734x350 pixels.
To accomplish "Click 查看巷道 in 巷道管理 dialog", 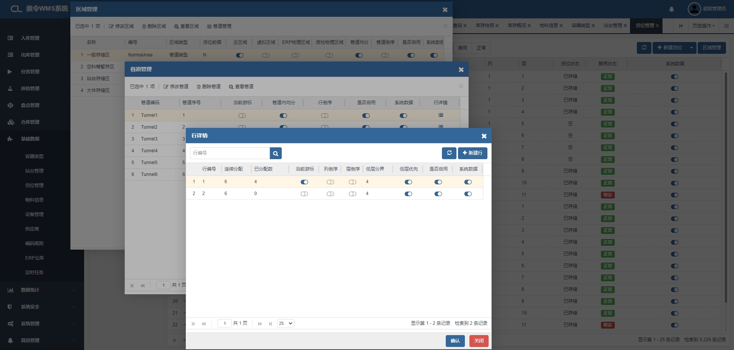I will (x=241, y=87).
